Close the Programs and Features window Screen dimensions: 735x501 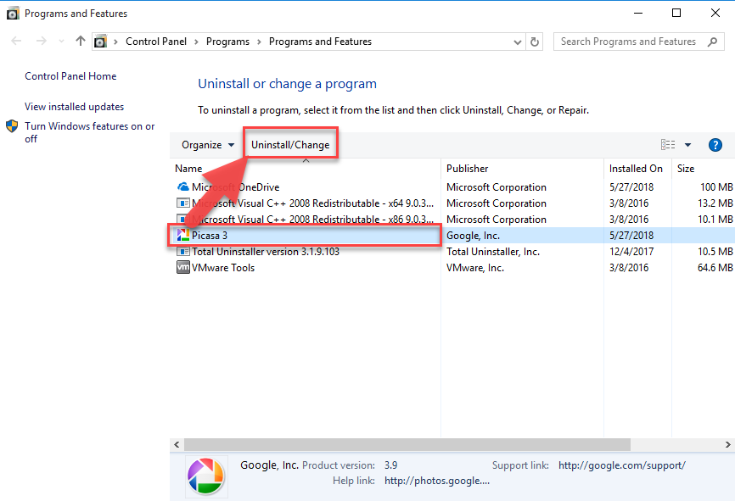(x=715, y=13)
